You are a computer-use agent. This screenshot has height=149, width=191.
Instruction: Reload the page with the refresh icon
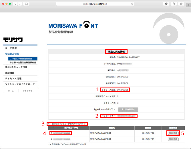click(132, 4)
